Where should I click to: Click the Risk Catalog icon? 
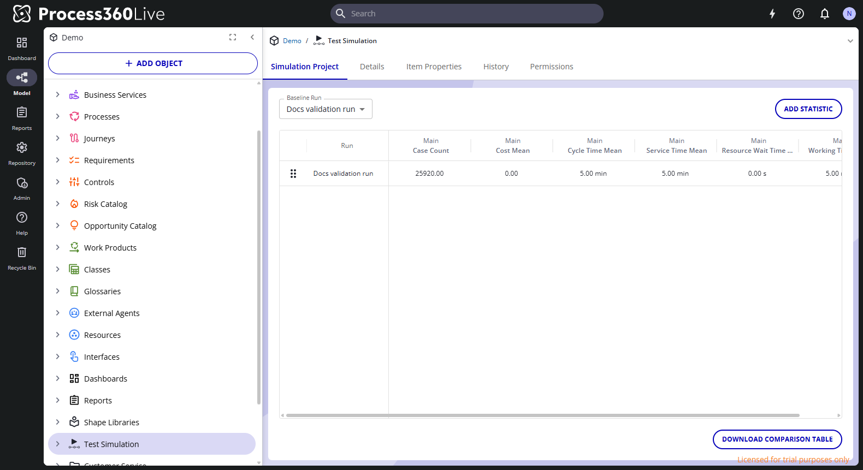pyautogui.click(x=74, y=204)
